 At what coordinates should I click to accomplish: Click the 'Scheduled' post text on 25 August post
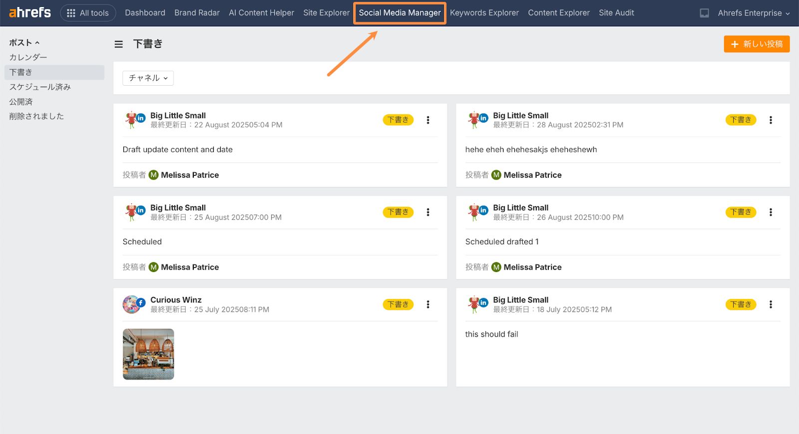coord(142,242)
